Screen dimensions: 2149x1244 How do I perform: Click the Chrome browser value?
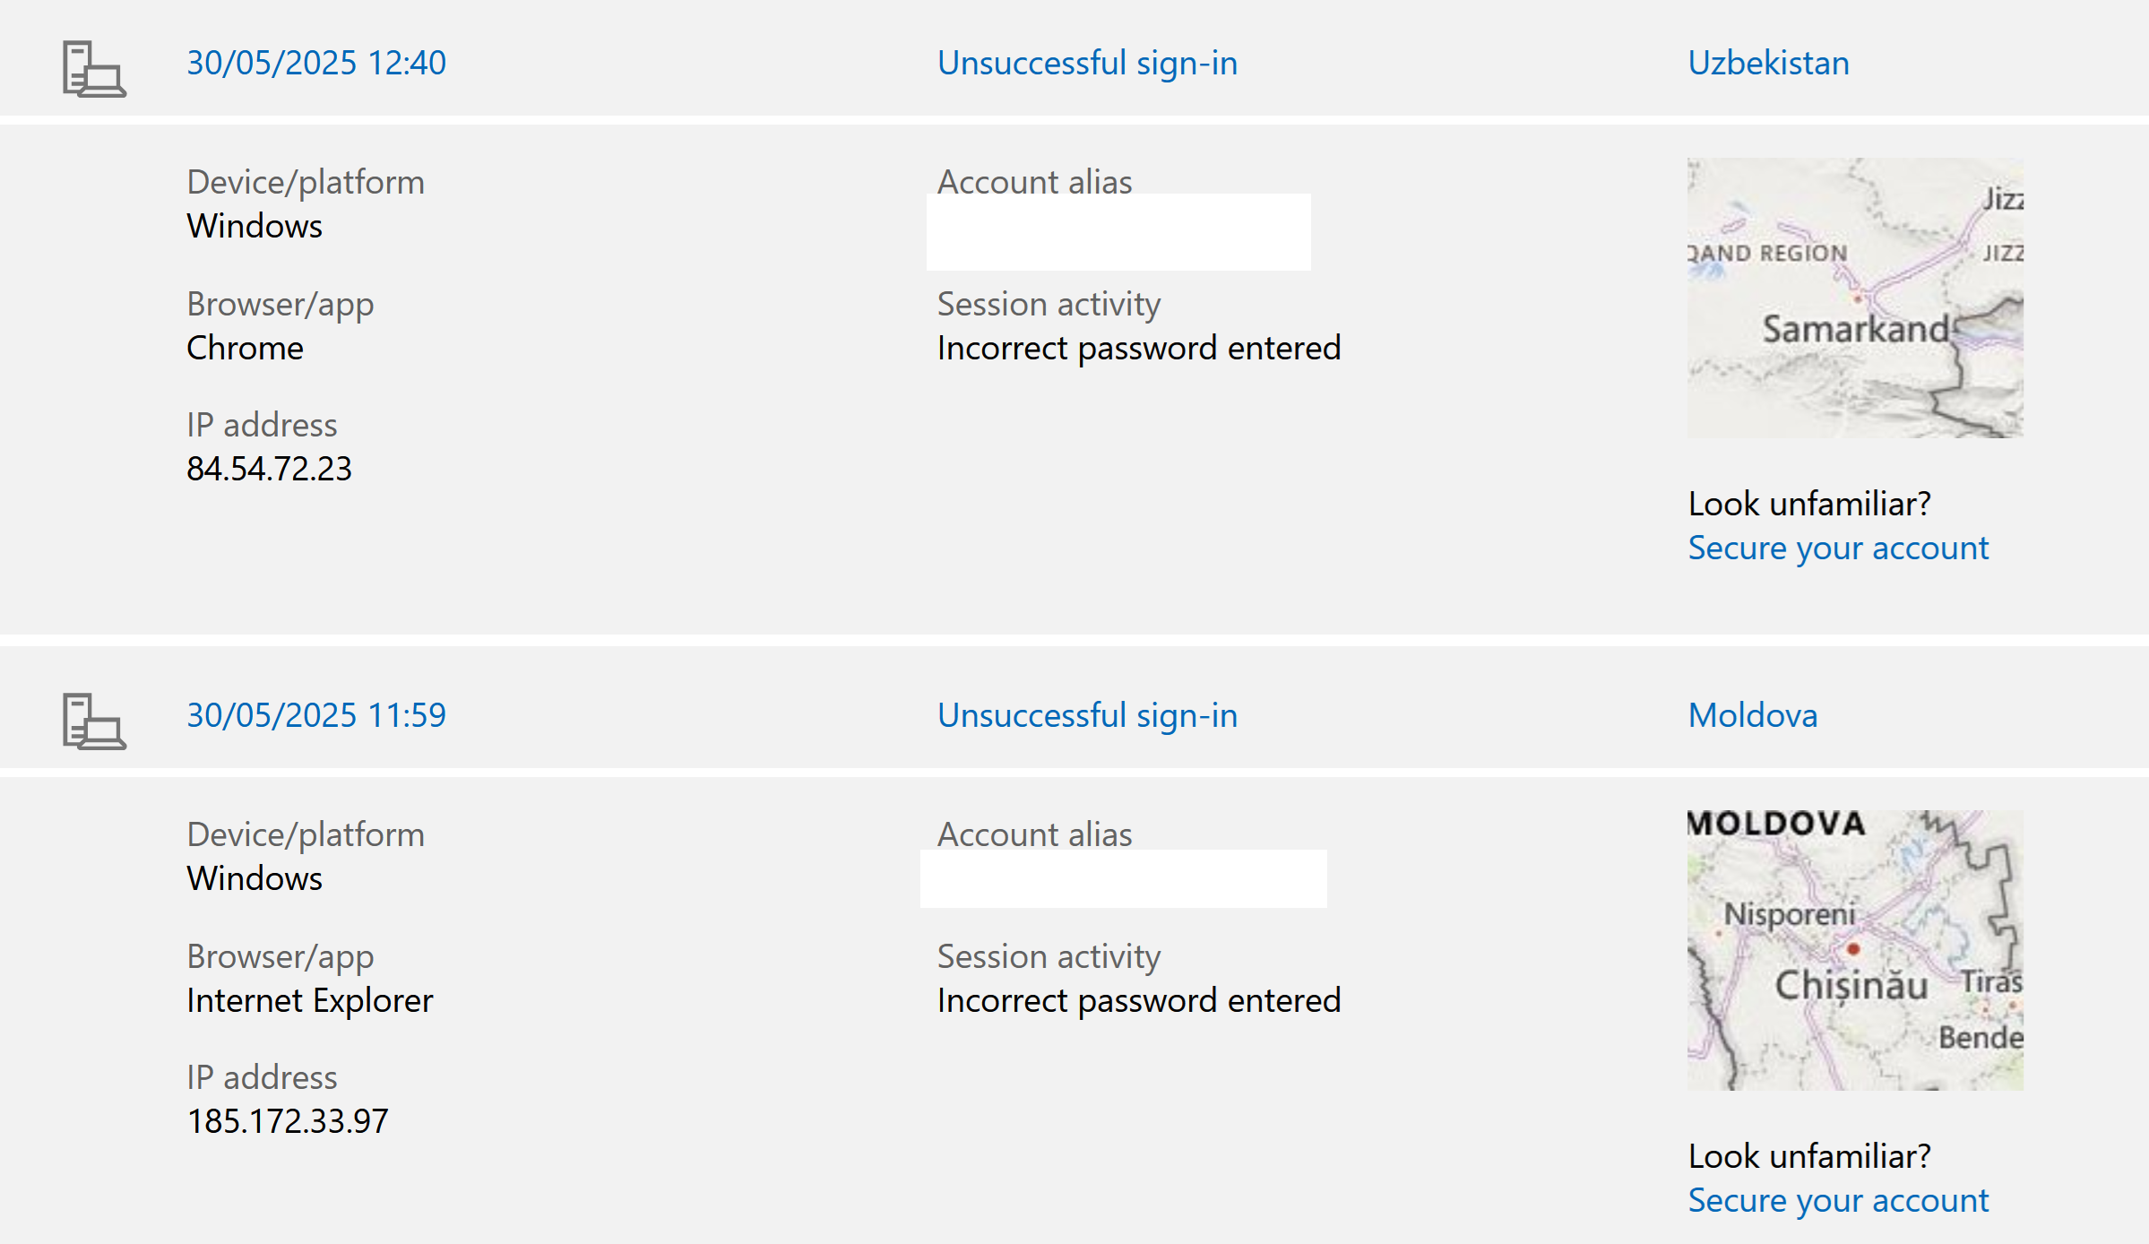tap(245, 348)
